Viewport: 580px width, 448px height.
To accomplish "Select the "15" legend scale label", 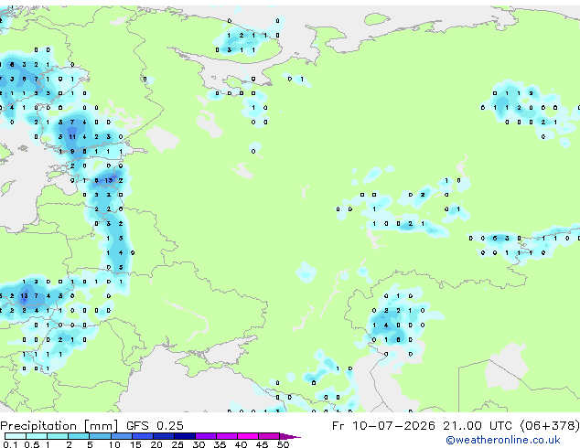I will point(135,444).
